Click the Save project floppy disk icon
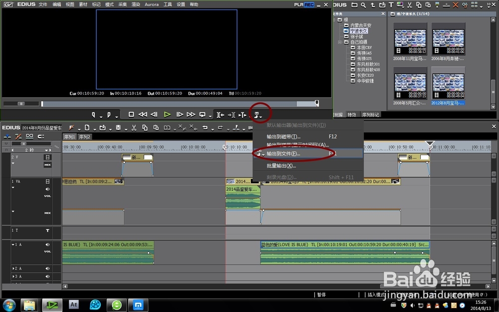499x312 pixels. [118, 128]
